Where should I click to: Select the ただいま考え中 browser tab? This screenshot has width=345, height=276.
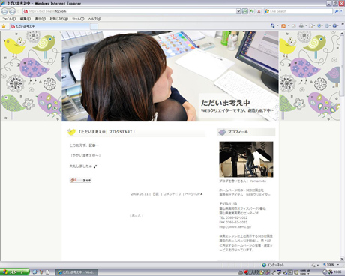coord(49,26)
